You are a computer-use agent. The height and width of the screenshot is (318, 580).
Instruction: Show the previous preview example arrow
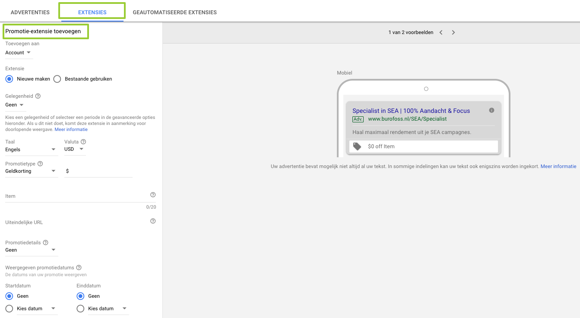[441, 32]
